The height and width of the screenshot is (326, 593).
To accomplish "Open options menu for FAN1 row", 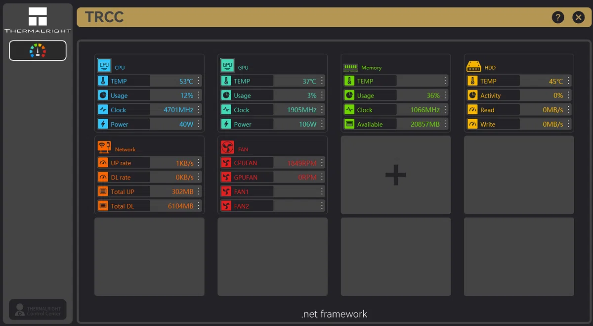I will 322,191.
